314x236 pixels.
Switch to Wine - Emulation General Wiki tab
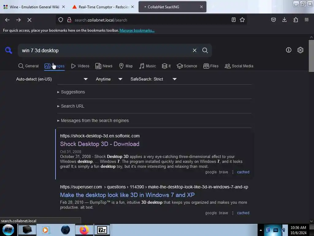34,7
